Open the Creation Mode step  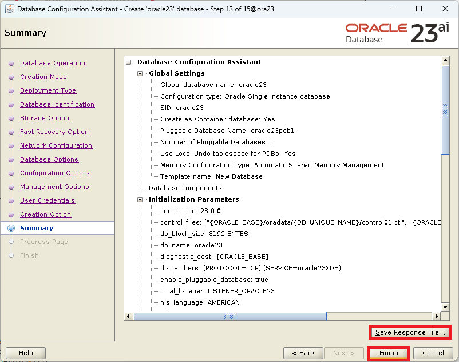(43, 77)
